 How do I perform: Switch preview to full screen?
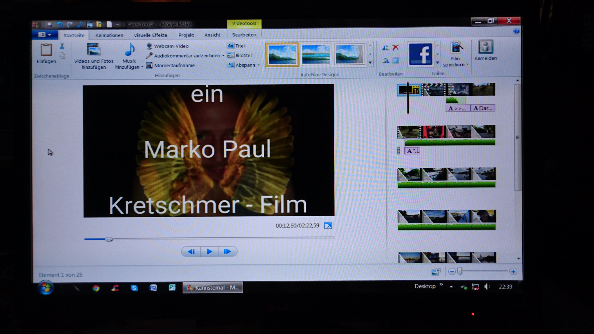click(328, 226)
